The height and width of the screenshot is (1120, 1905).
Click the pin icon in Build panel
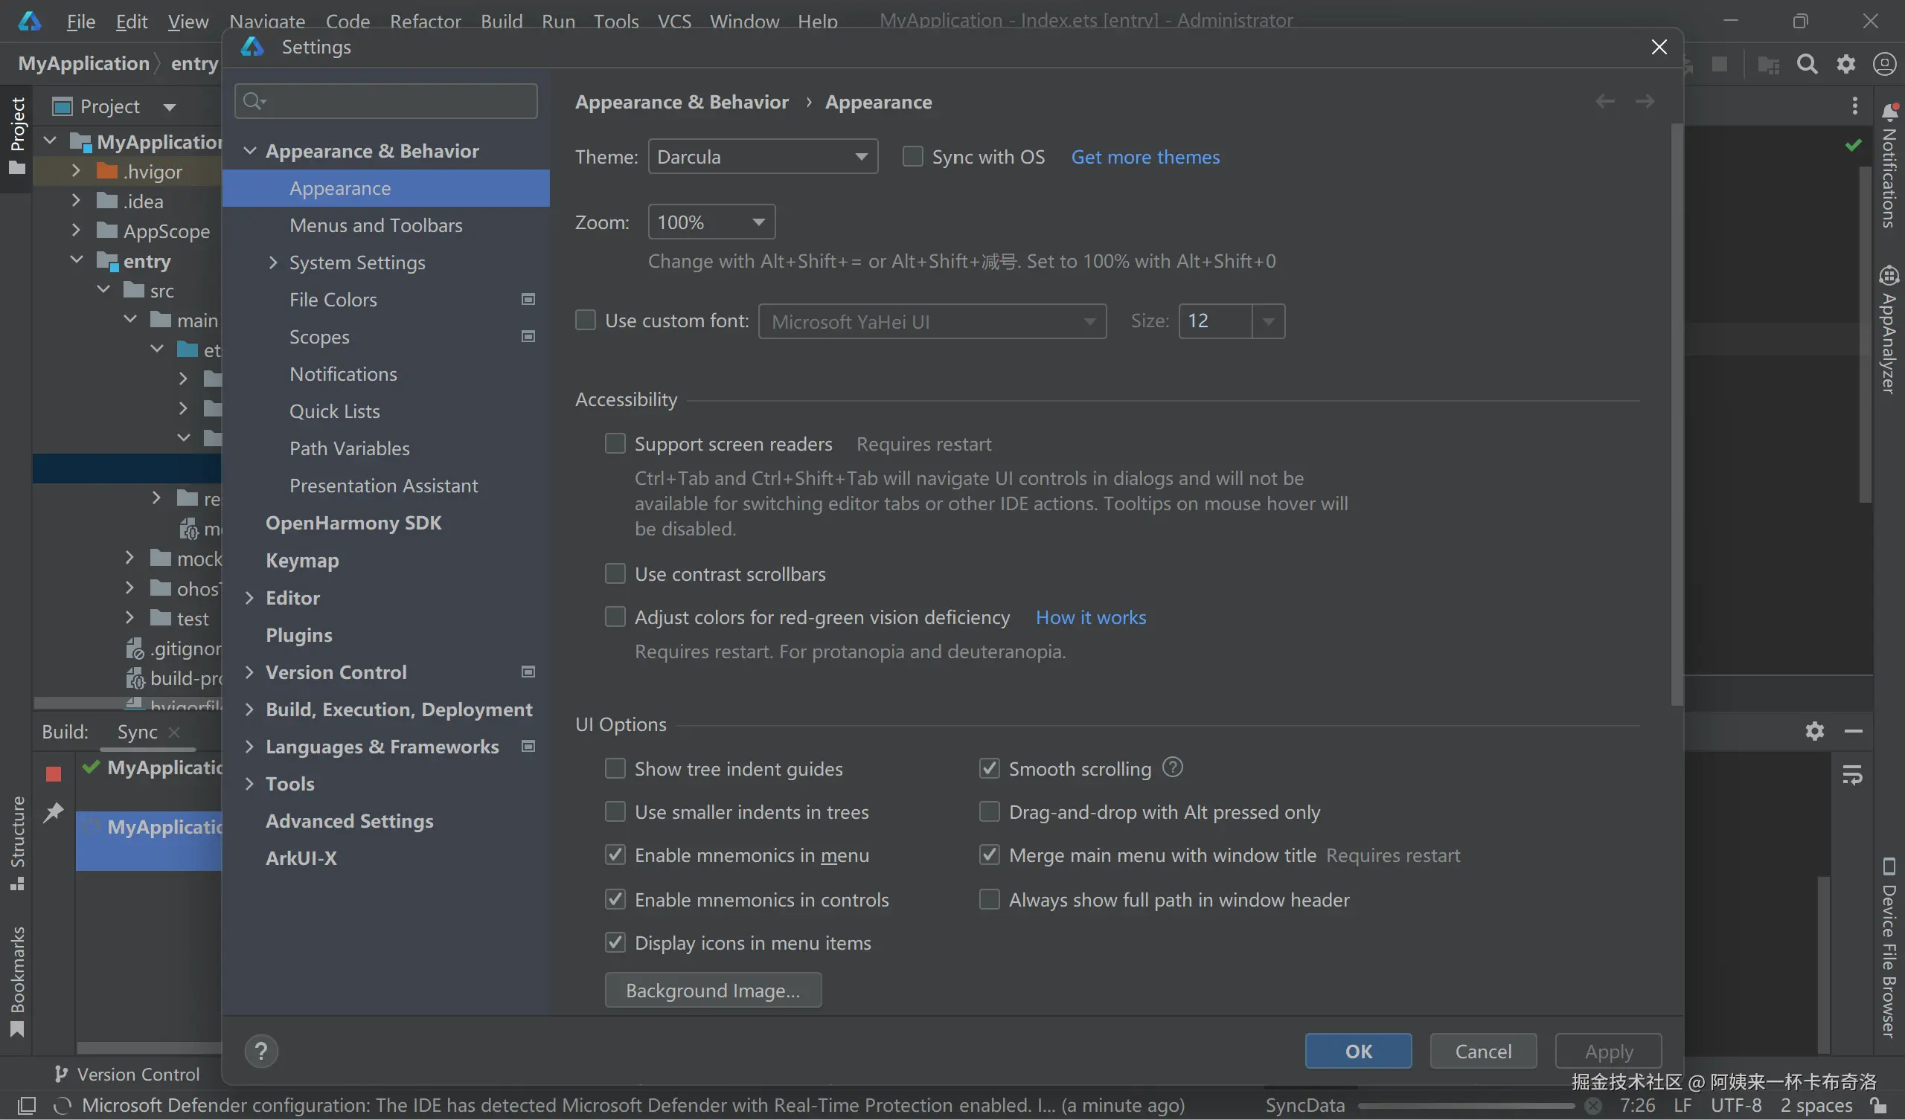tap(53, 812)
